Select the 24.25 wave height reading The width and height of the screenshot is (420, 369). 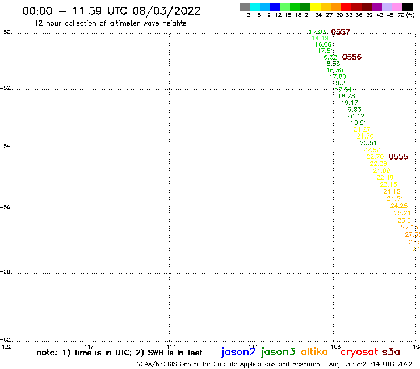(399, 206)
